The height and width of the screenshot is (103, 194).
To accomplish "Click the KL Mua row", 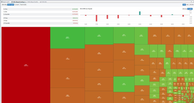I will (41, 9).
